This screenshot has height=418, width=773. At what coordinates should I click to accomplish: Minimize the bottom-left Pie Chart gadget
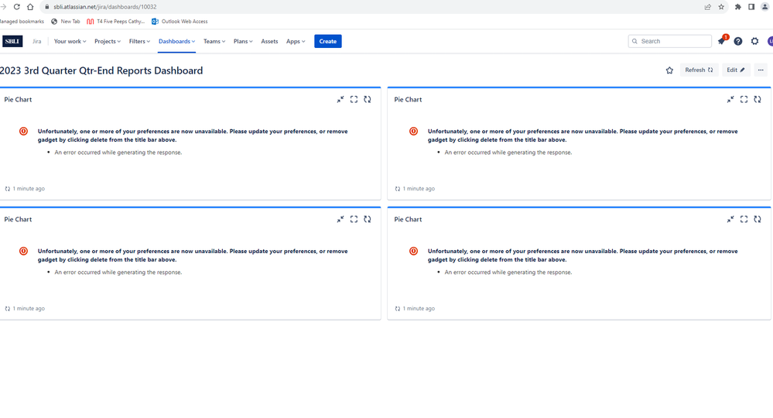[x=340, y=219]
